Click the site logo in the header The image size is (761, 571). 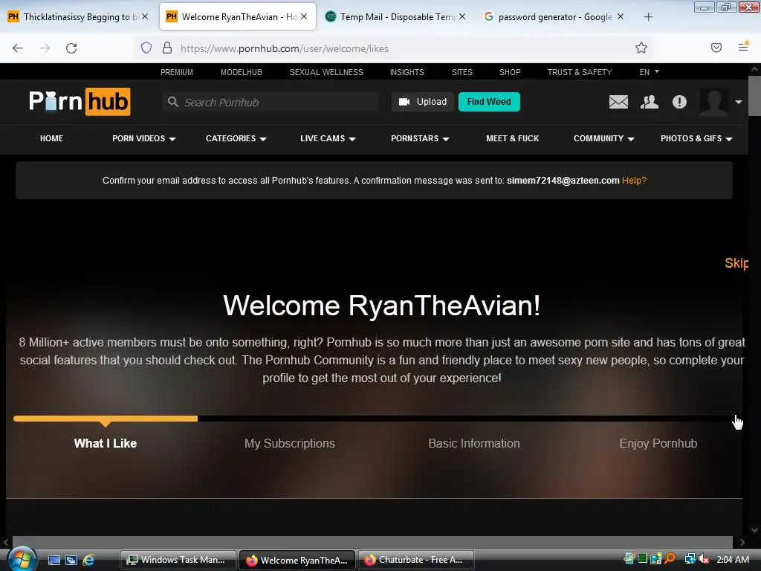point(80,101)
